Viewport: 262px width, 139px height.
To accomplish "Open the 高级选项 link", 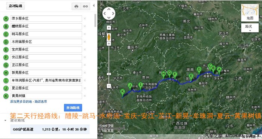I will coord(40,102).
